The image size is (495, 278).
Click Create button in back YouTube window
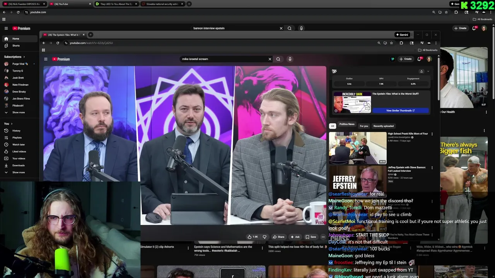click(460, 28)
